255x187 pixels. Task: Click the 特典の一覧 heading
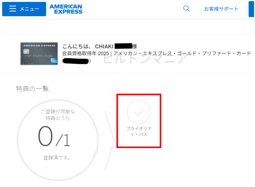click(32, 89)
